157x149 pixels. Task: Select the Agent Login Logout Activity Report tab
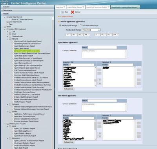point(124,7)
